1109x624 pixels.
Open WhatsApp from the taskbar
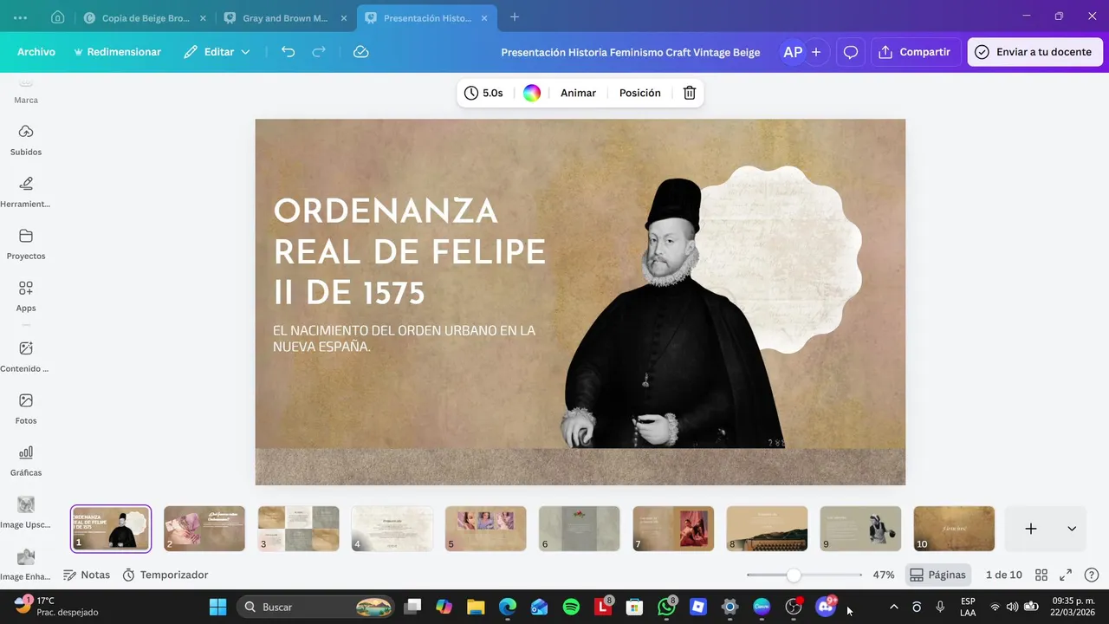pos(666,607)
